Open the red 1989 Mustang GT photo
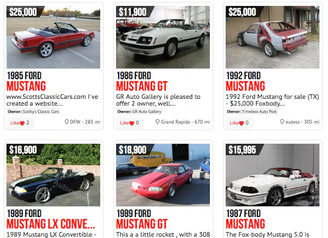Image resolution: width=328 pixels, height=238 pixels. pos(163,175)
